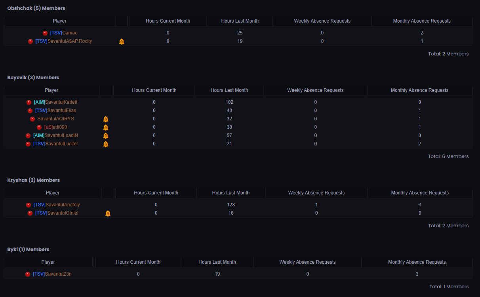Sort Boyevik table by Monthly Absence Requests
Viewport: 480px width, 297px height.
419,90
